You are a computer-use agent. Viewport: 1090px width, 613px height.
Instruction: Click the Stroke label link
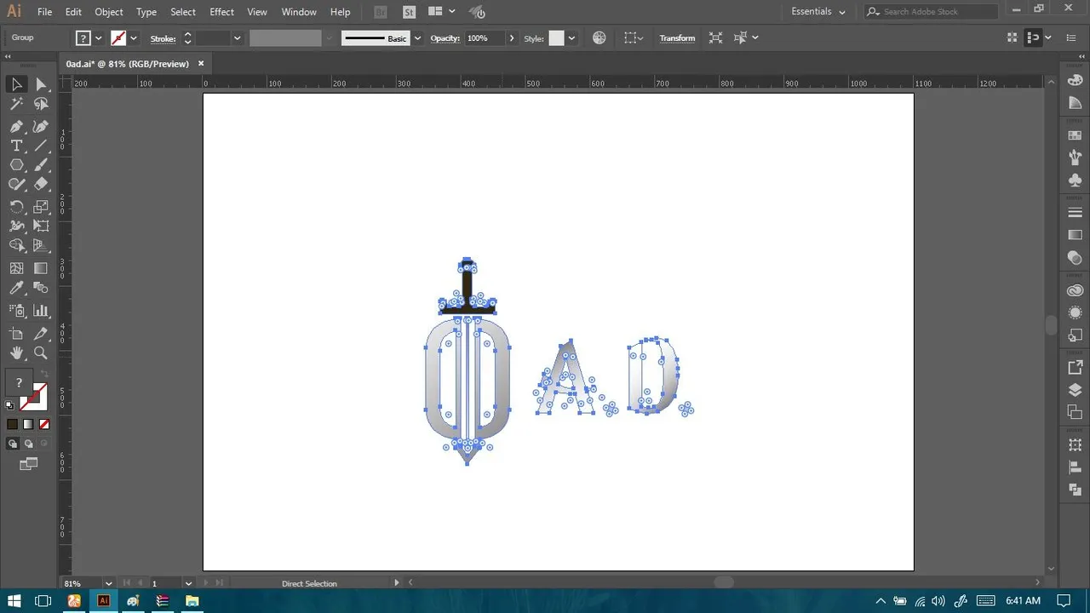pos(163,38)
